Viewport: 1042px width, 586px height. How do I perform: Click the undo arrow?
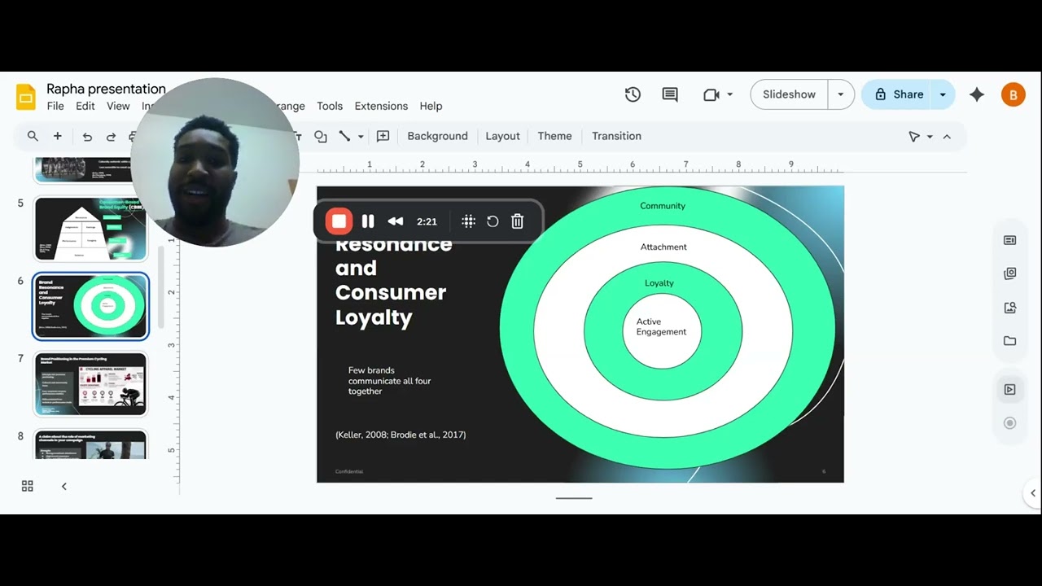point(87,137)
